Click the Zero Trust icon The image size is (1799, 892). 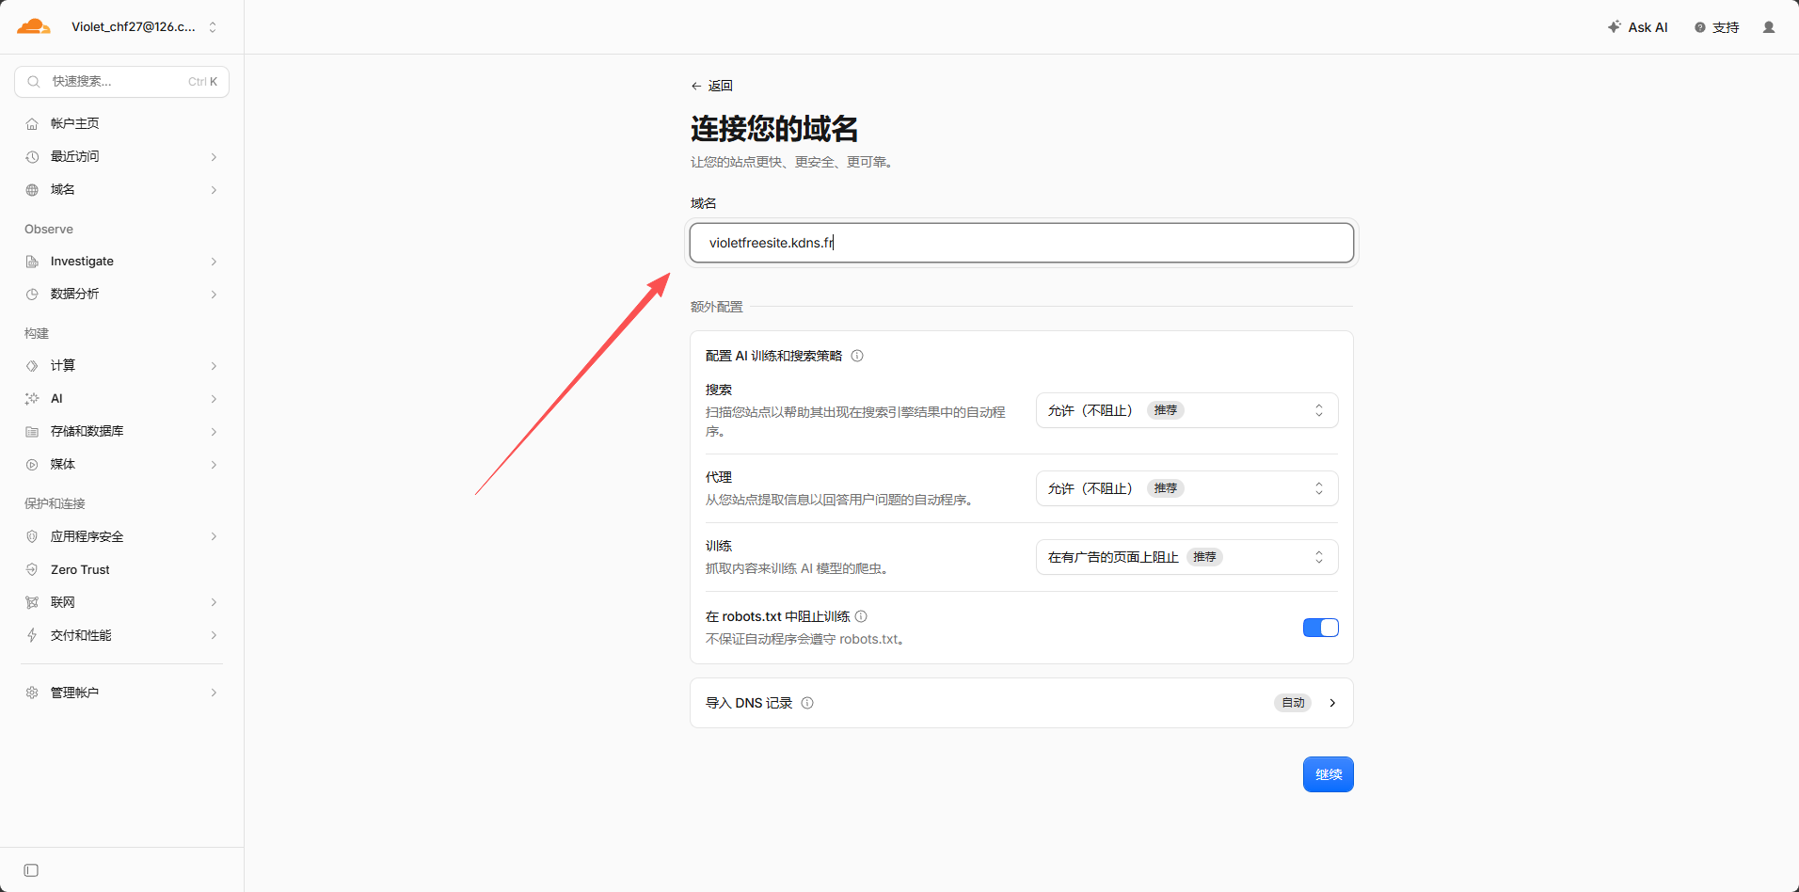pos(32,569)
